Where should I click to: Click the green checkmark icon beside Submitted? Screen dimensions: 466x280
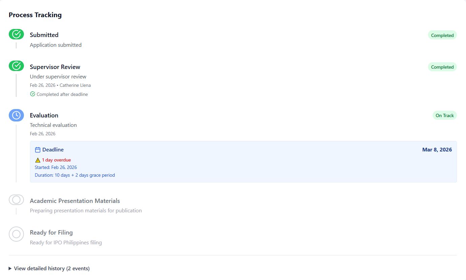pos(16,34)
